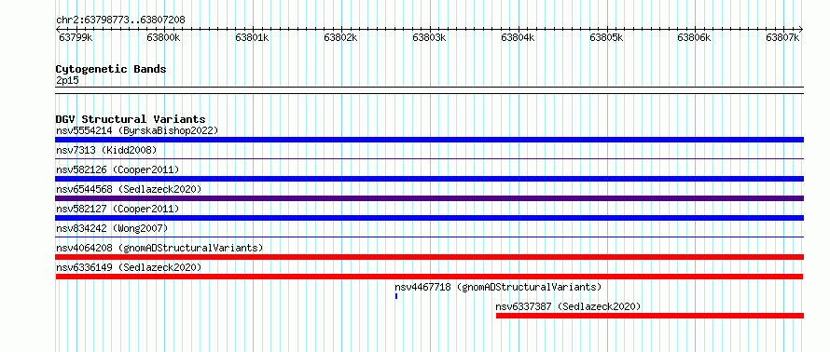Select the blue bar for nsv5554214
The image size is (830, 352).
point(429,140)
